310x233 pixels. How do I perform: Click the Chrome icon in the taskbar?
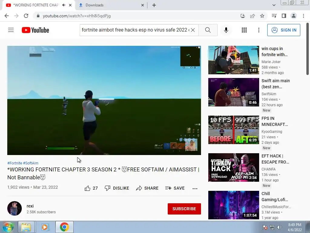(x=64, y=227)
